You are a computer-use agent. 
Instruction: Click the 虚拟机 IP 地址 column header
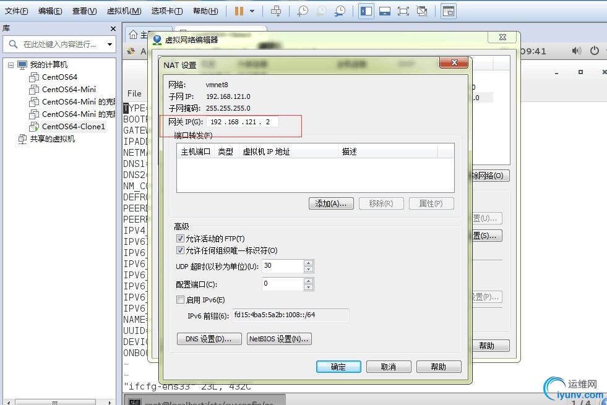[x=288, y=151]
